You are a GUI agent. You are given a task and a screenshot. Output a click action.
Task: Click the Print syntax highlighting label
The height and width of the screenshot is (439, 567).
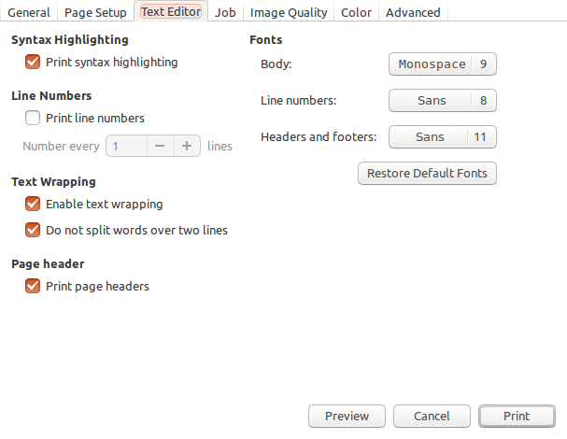(x=112, y=63)
